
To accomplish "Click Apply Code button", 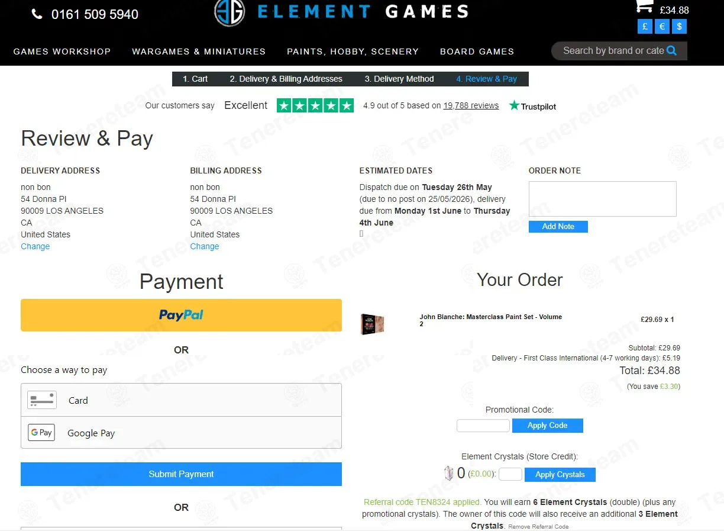I will (548, 426).
